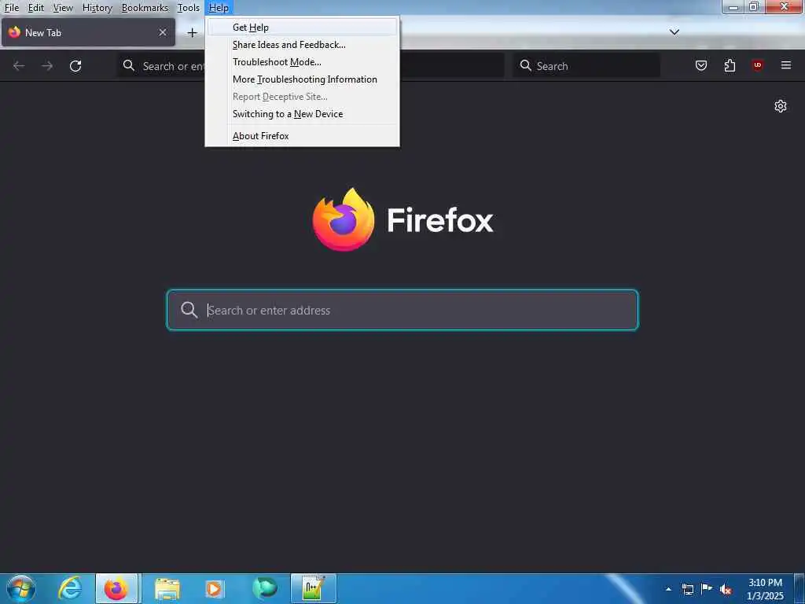Click the Firefox taskbar button
The image size is (805, 604).
[116, 588]
